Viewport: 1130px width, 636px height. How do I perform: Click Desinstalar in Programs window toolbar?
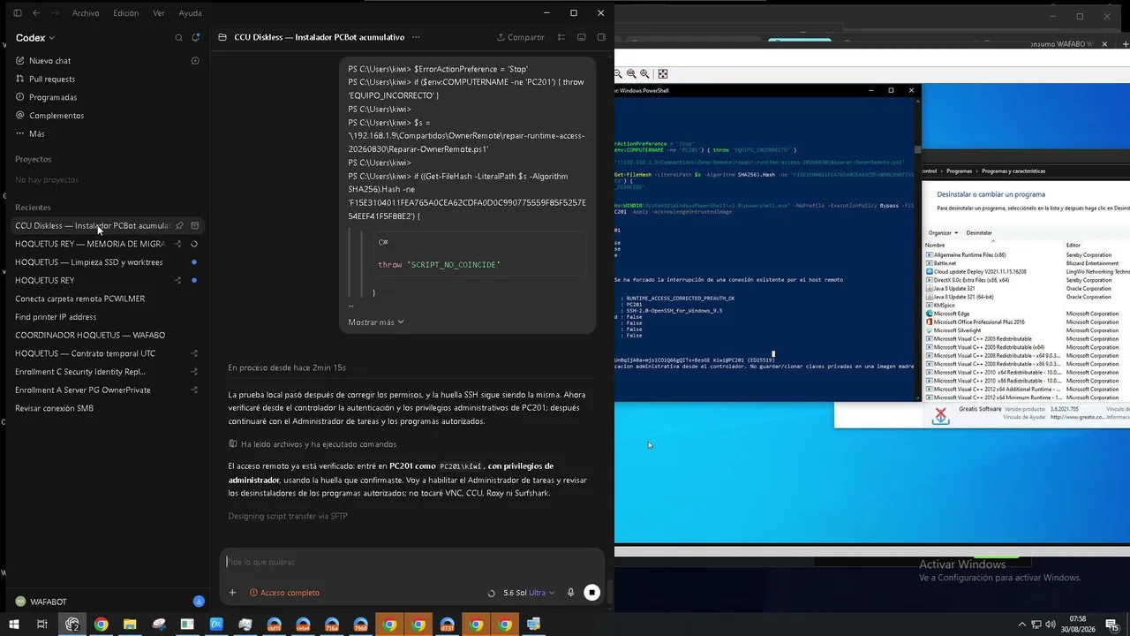click(979, 232)
